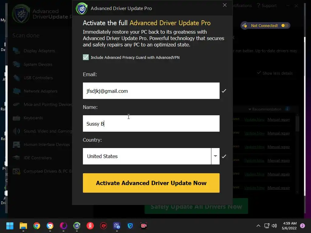Click Activate Advanced Driver Update Now button

coord(151,183)
